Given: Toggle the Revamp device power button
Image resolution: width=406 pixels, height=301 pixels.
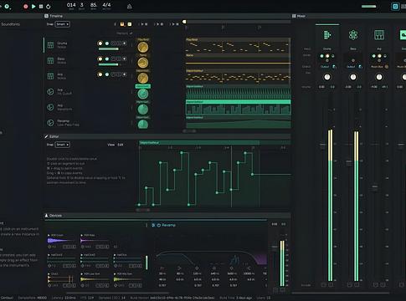Looking at the screenshot, I should pos(159,225).
